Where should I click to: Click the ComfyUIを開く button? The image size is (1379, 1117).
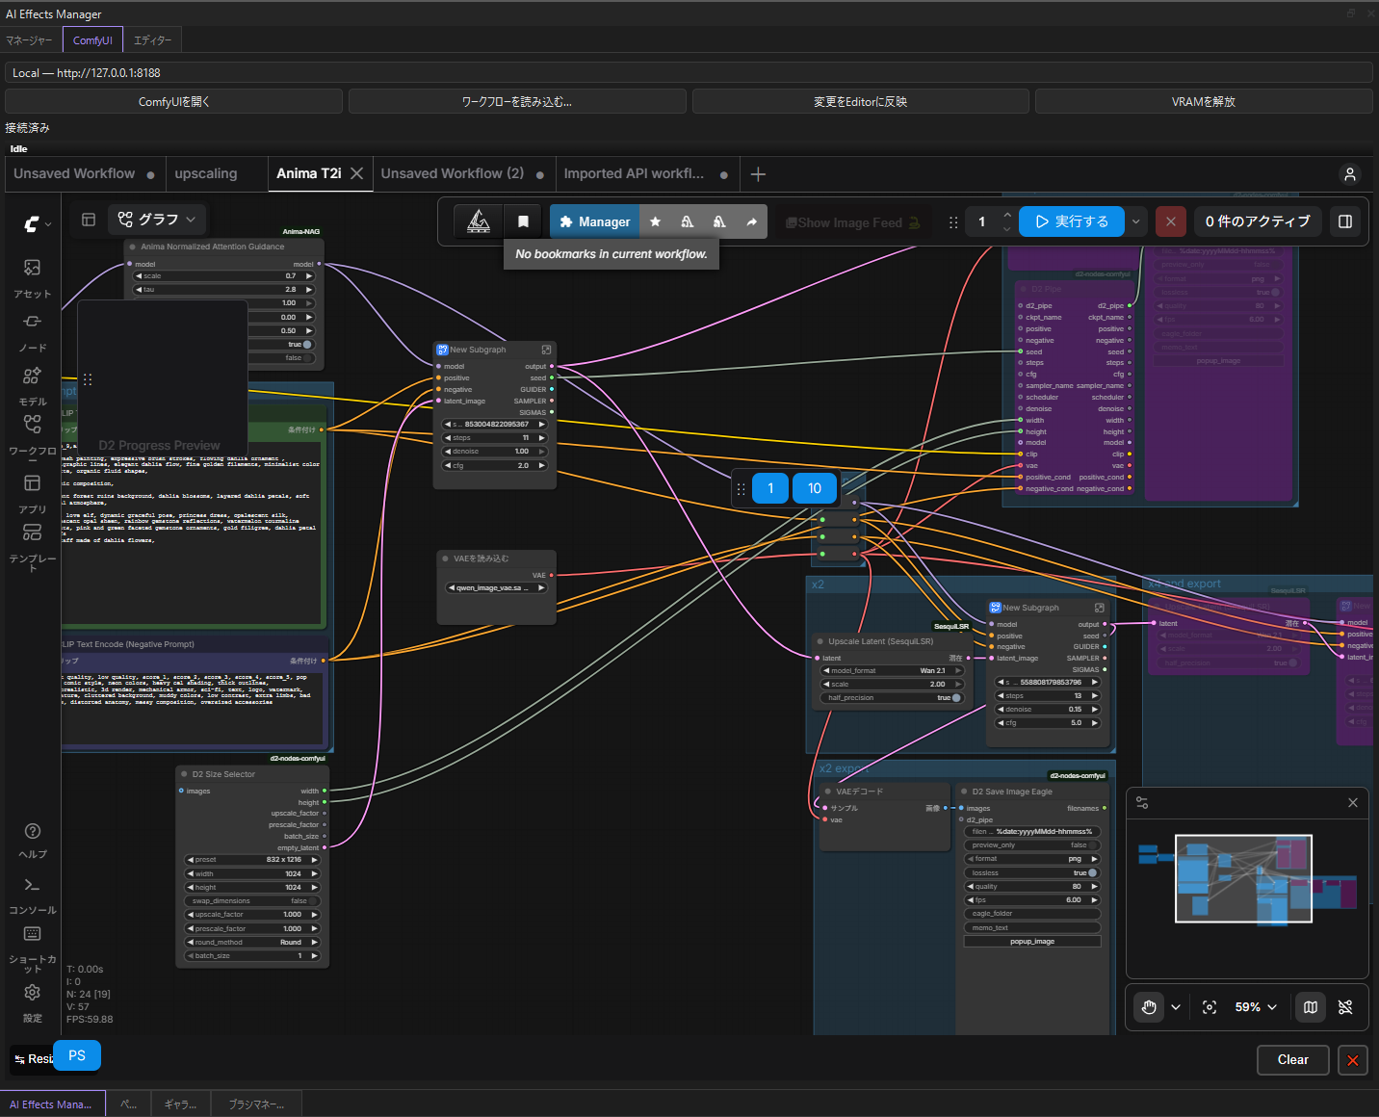173,101
